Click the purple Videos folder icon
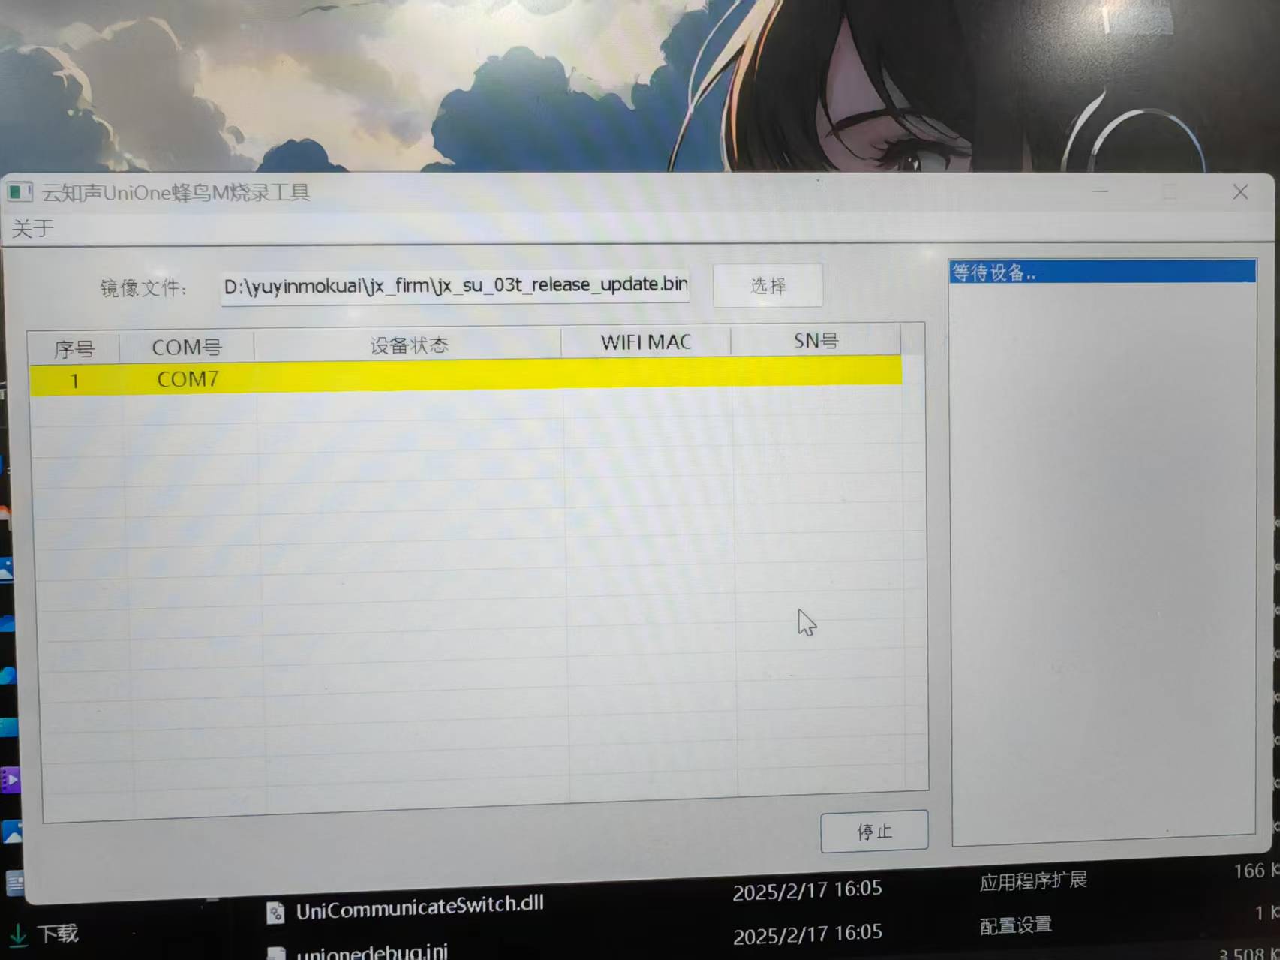The image size is (1280, 960). (11, 780)
